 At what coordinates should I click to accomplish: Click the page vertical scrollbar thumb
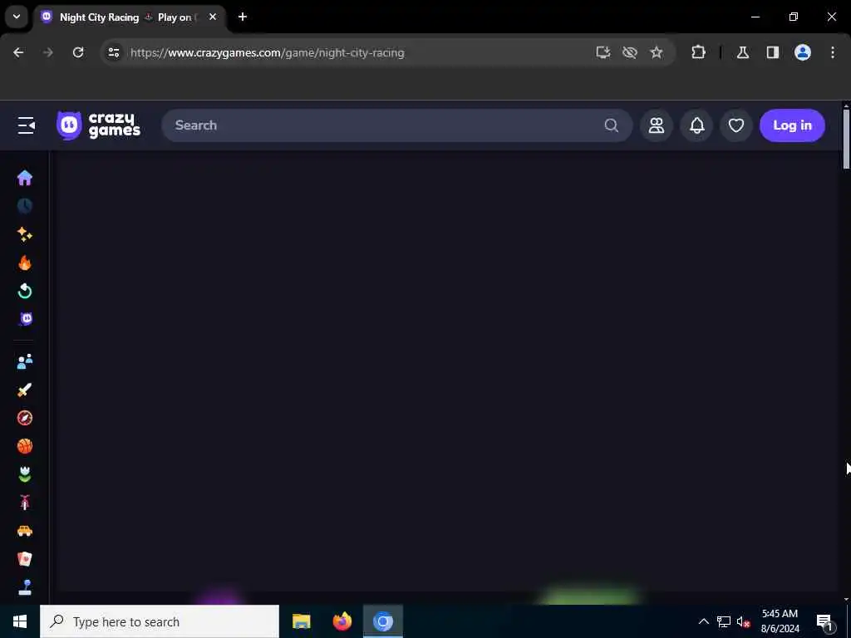(846, 139)
